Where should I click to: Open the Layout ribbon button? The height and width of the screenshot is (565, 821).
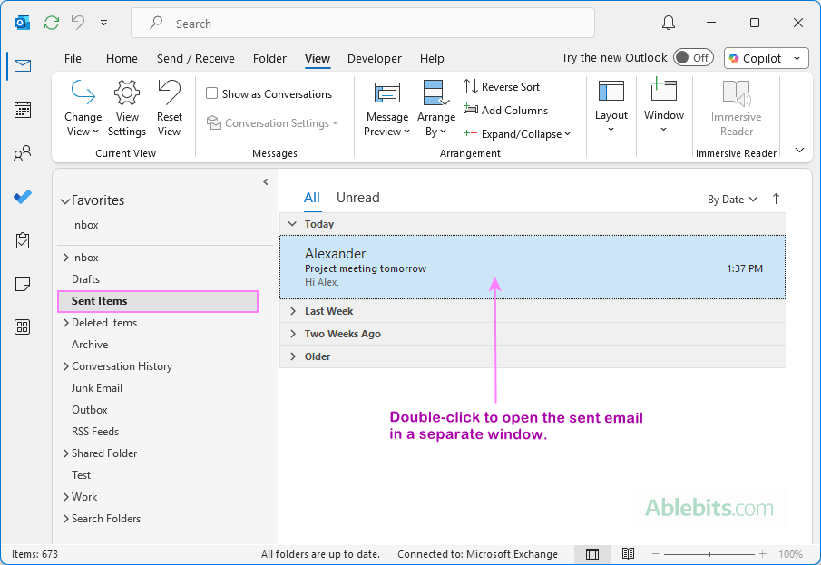(x=611, y=106)
